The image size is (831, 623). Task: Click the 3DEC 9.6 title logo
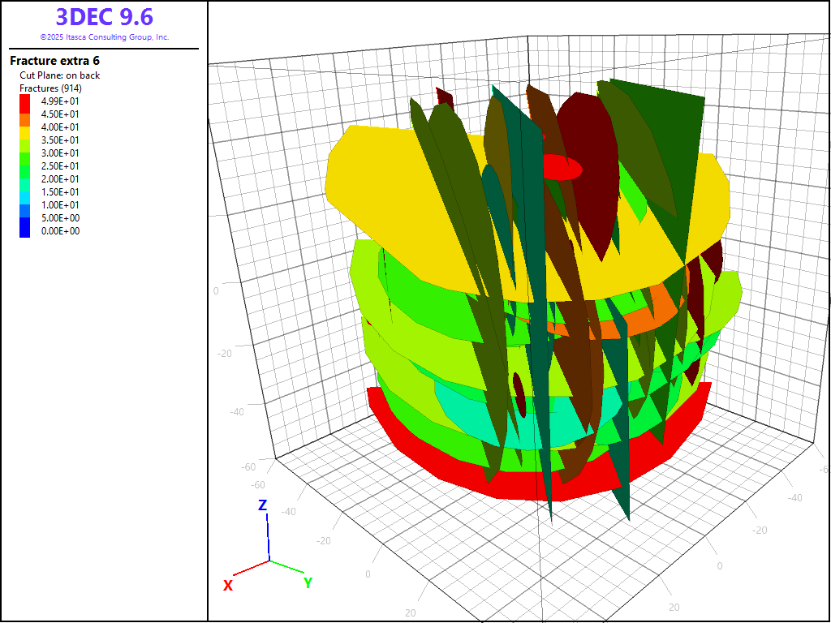104,16
